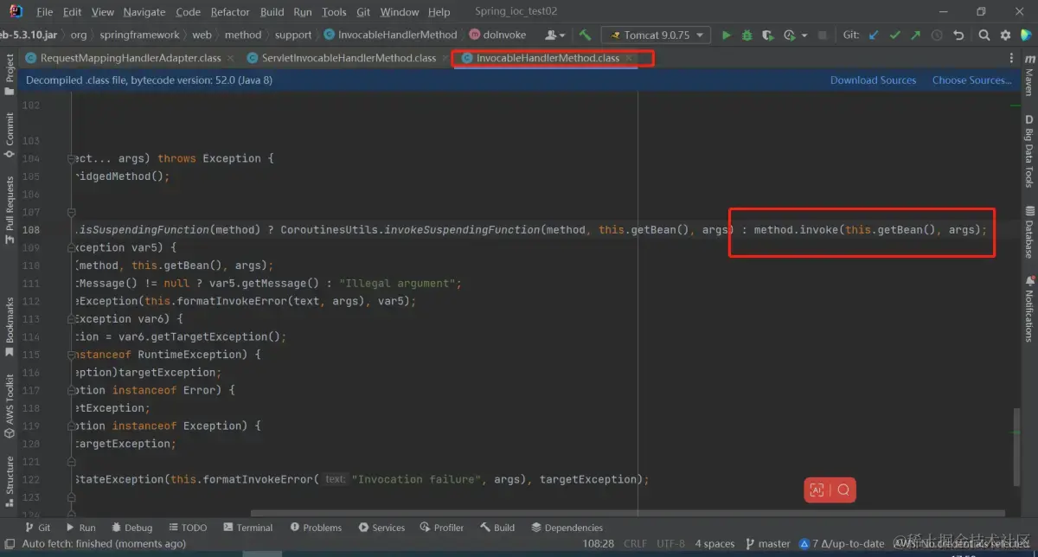Update project with blue Git arrow
This screenshot has height=557, width=1038.
pos(874,35)
